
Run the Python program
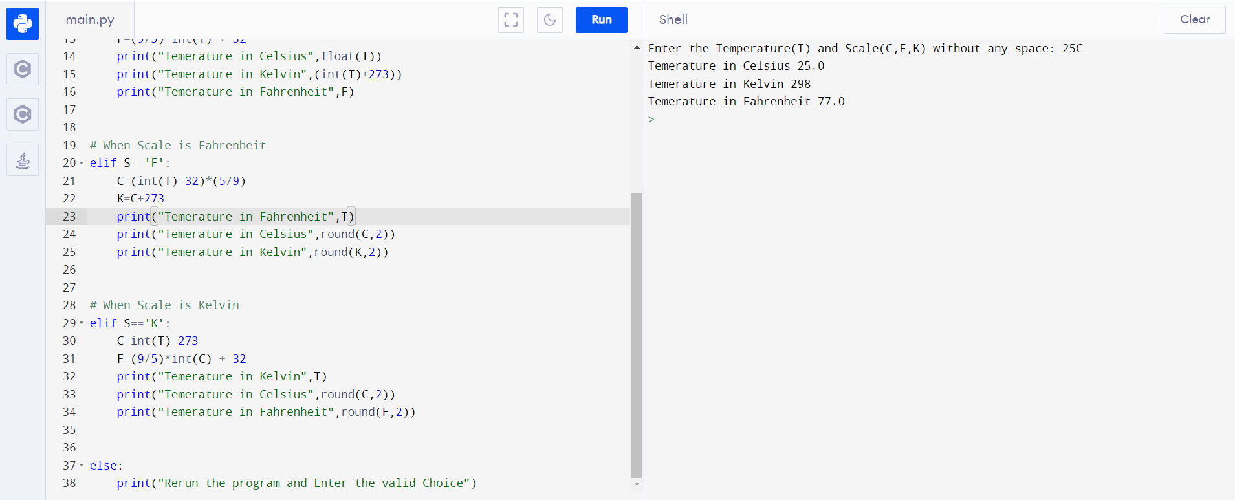tap(601, 20)
